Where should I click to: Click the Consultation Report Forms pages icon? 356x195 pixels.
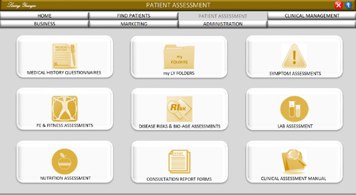pos(179,162)
